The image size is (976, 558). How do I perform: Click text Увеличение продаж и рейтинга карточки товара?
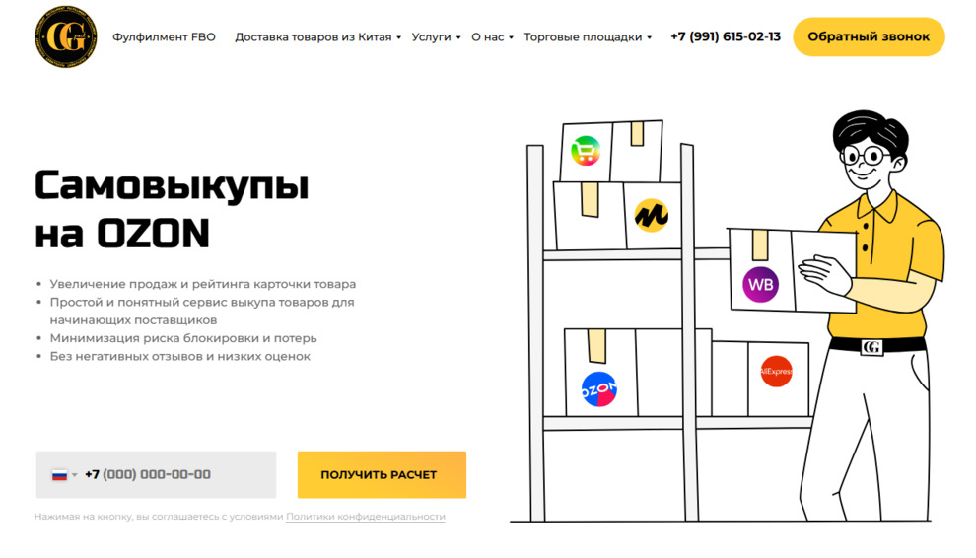pyautogui.click(x=203, y=284)
